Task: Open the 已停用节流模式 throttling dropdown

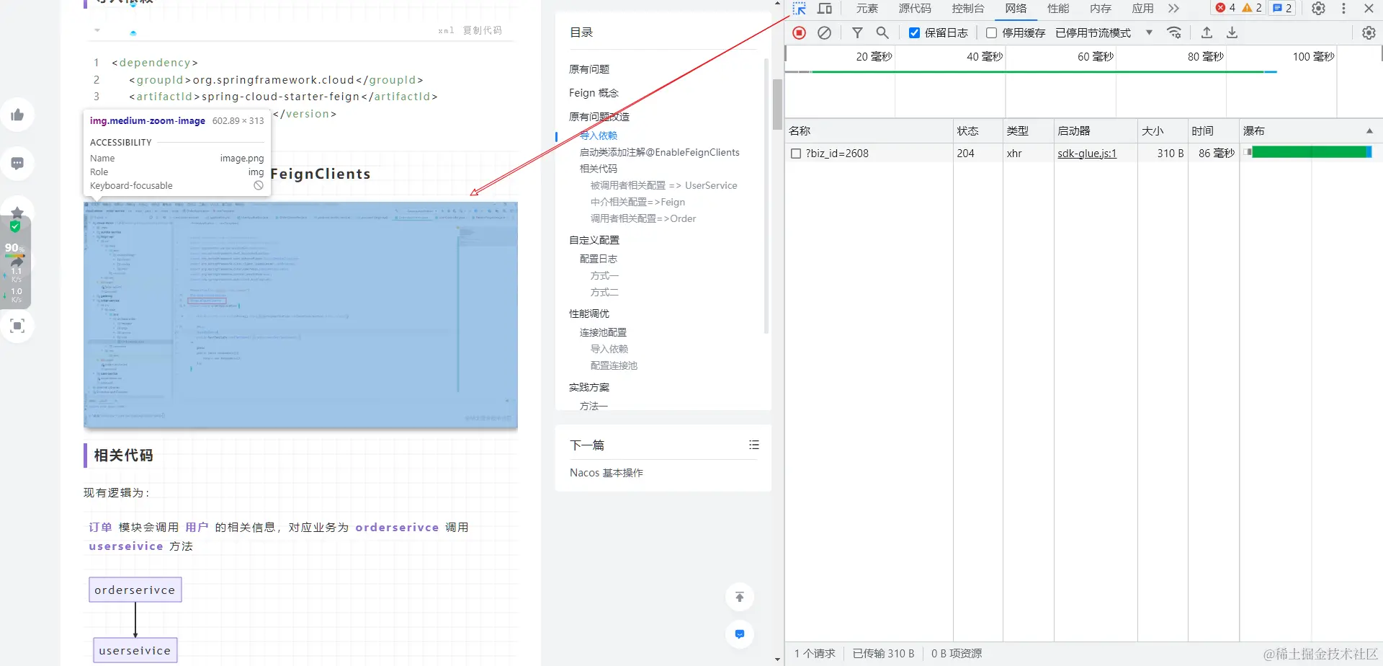Action: (x=1104, y=32)
